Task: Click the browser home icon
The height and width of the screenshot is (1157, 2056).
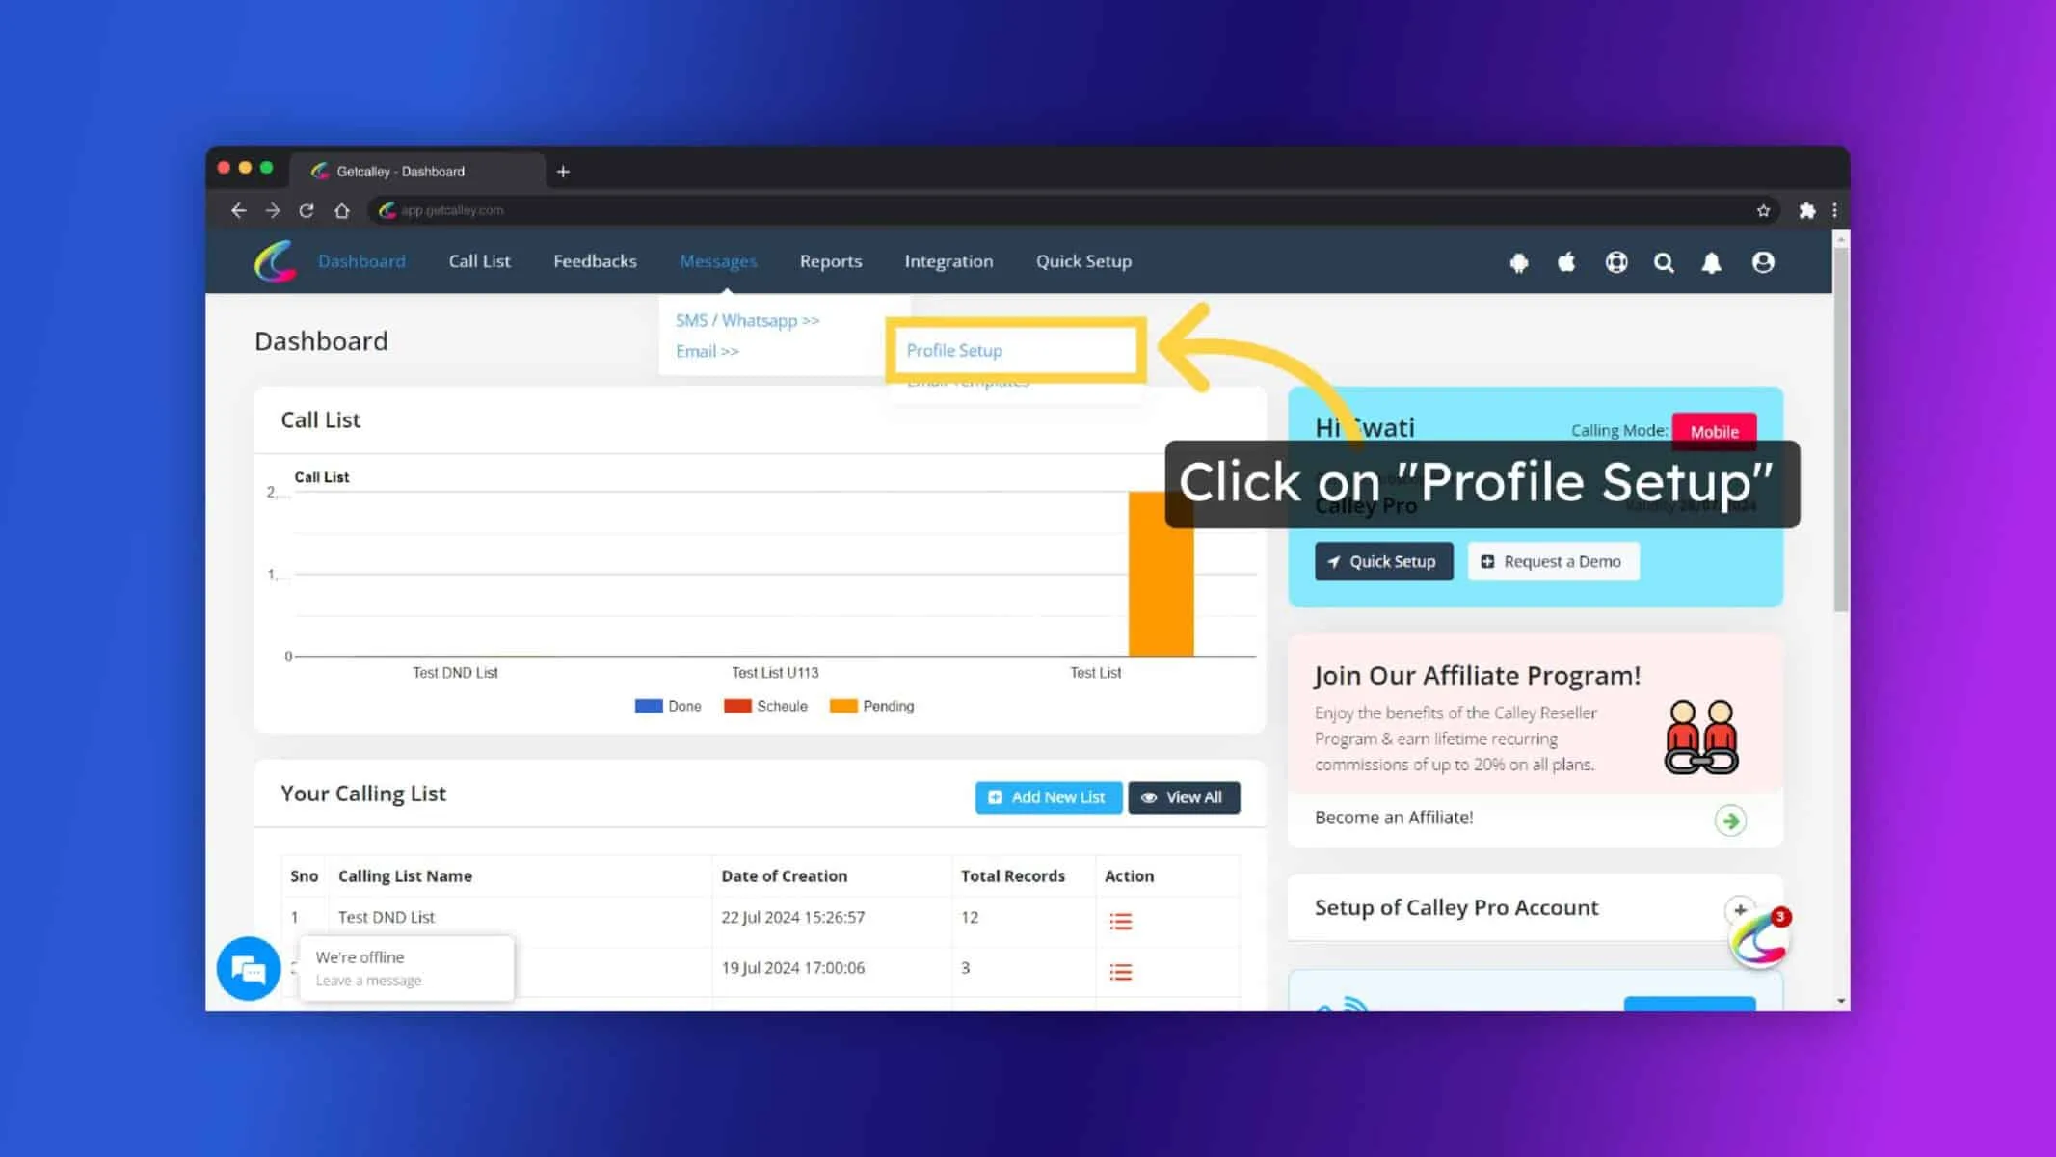Action: pyautogui.click(x=342, y=210)
